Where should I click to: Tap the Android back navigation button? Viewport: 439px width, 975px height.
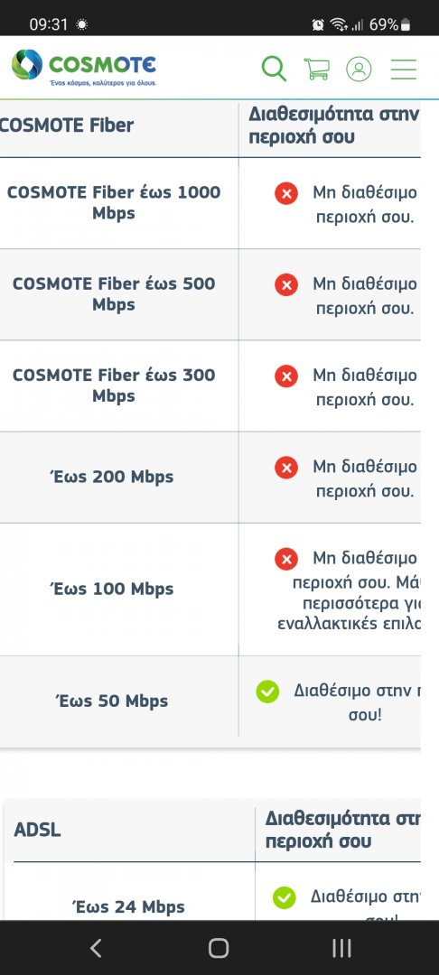[x=96, y=948]
